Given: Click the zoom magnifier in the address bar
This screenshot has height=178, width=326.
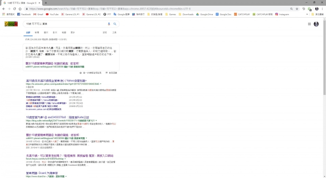Looking at the screenshot, I should pos(291,9).
